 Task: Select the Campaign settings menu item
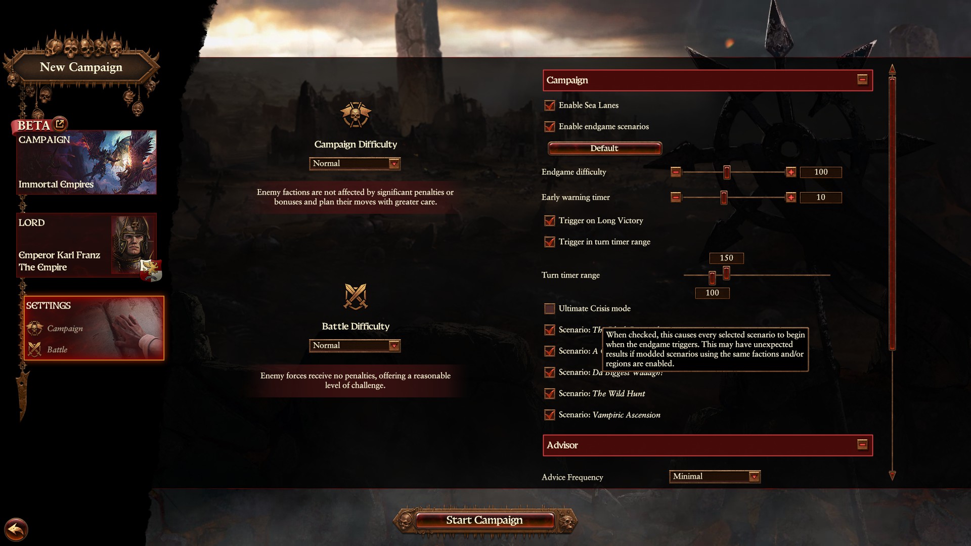(65, 327)
